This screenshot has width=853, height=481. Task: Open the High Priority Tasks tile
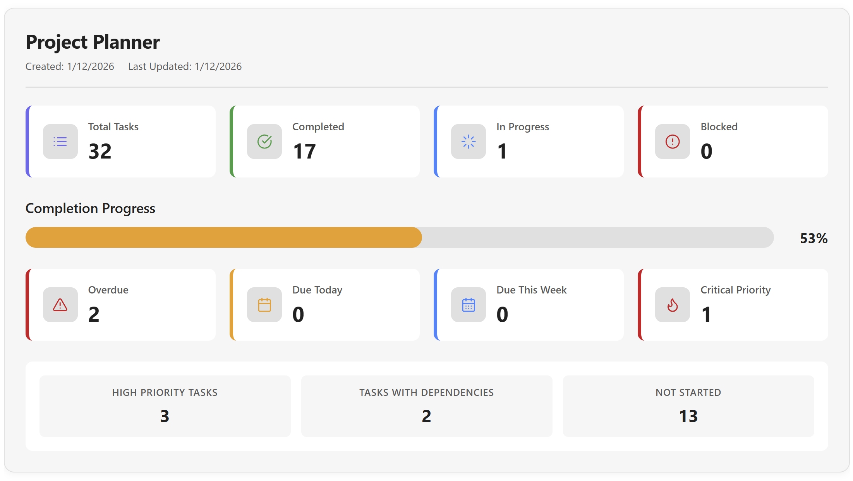[165, 406]
